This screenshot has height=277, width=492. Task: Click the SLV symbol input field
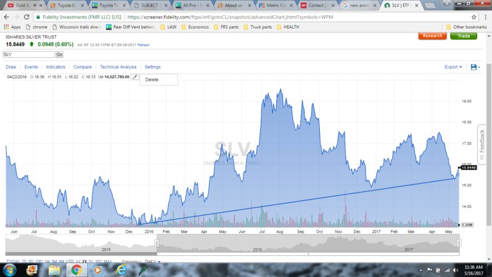pyautogui.click(x=28, y=54)
